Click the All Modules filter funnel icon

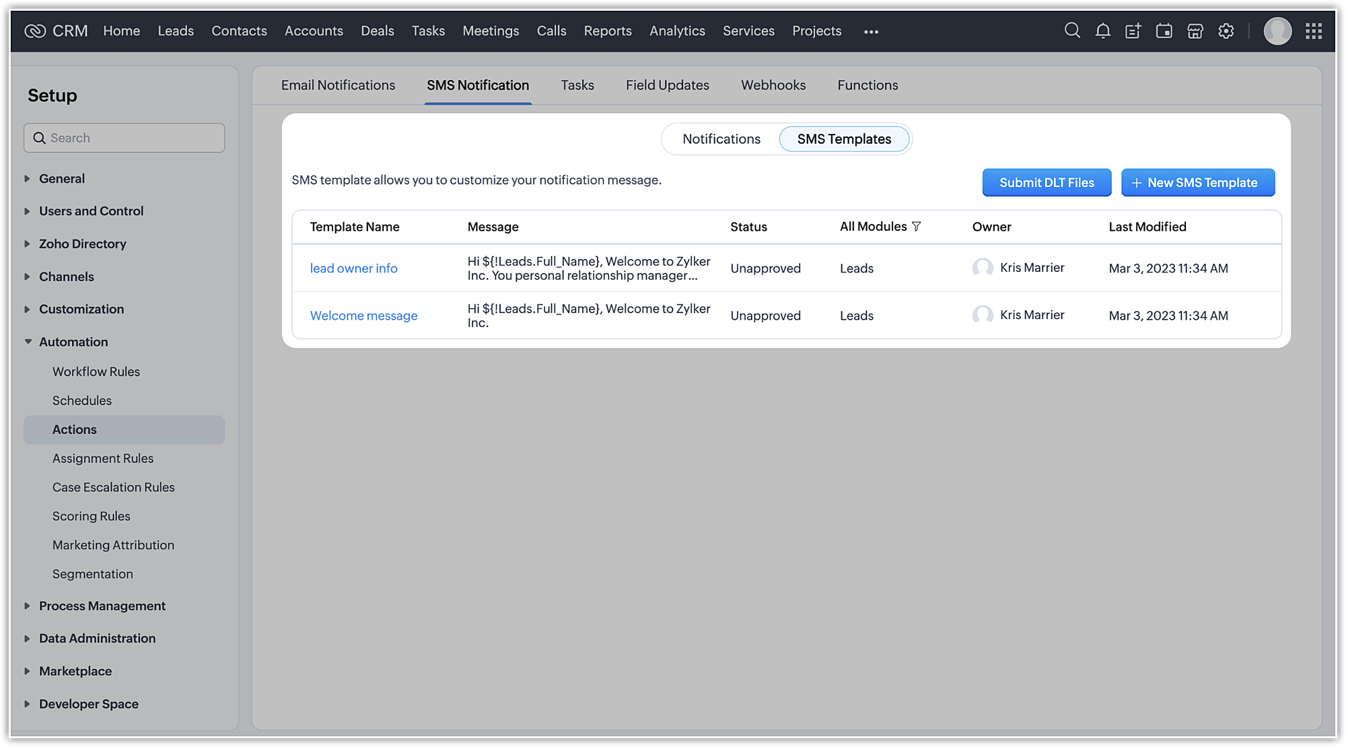(x=917, y=227)
